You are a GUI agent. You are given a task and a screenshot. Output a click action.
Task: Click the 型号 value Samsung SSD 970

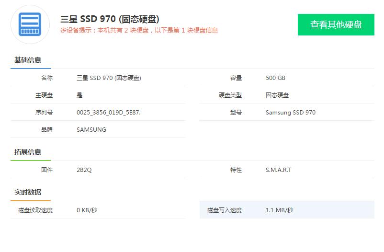290,113
